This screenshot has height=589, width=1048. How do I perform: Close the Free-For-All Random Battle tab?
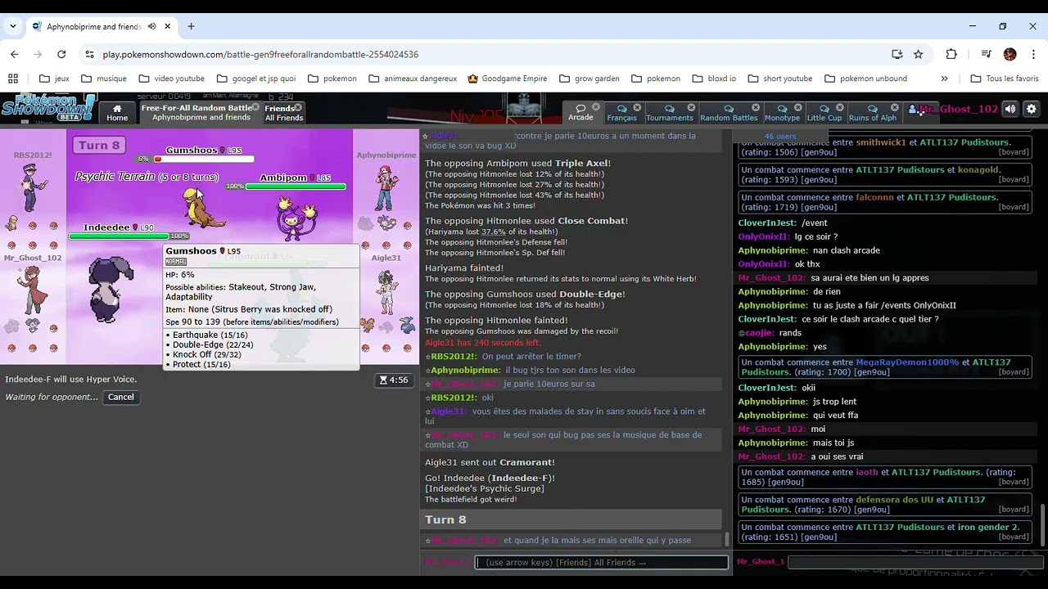coord(255,107)
